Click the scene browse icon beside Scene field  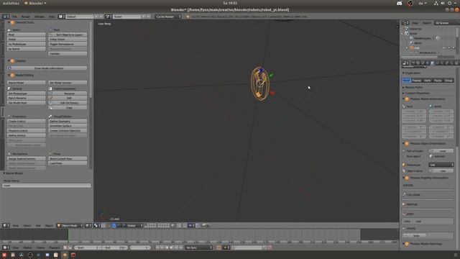pos(109,17)
